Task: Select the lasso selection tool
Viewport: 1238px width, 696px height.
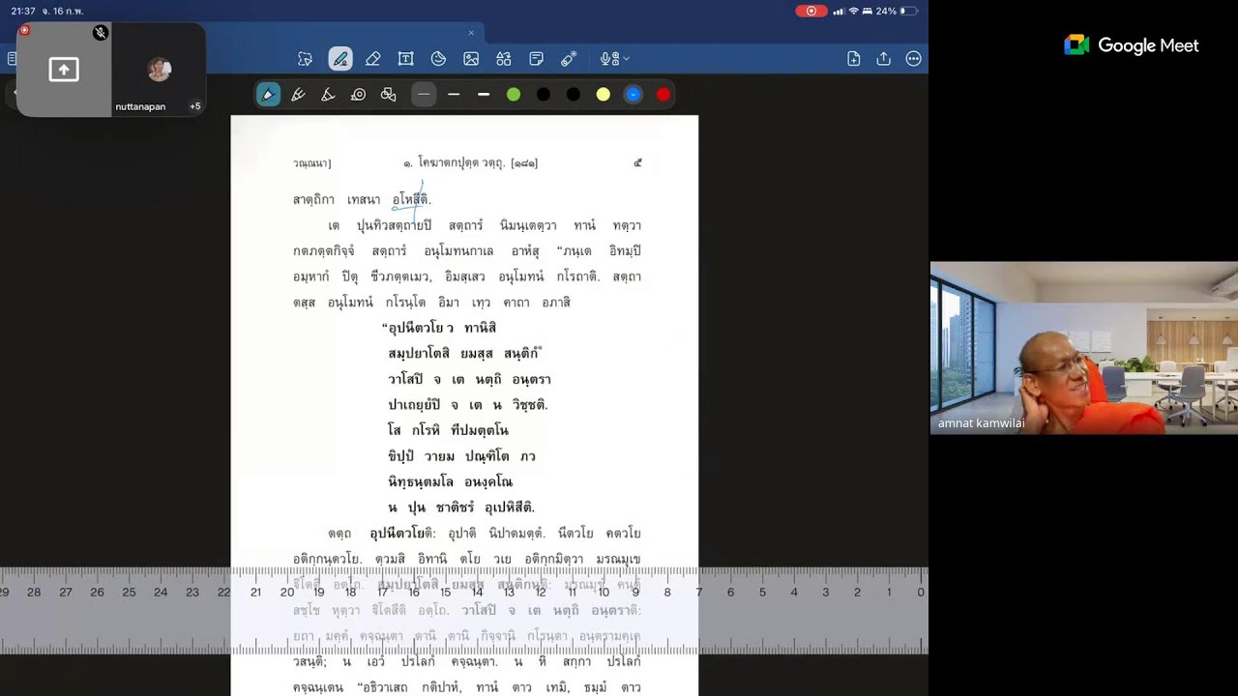Action: pos(306,59)
